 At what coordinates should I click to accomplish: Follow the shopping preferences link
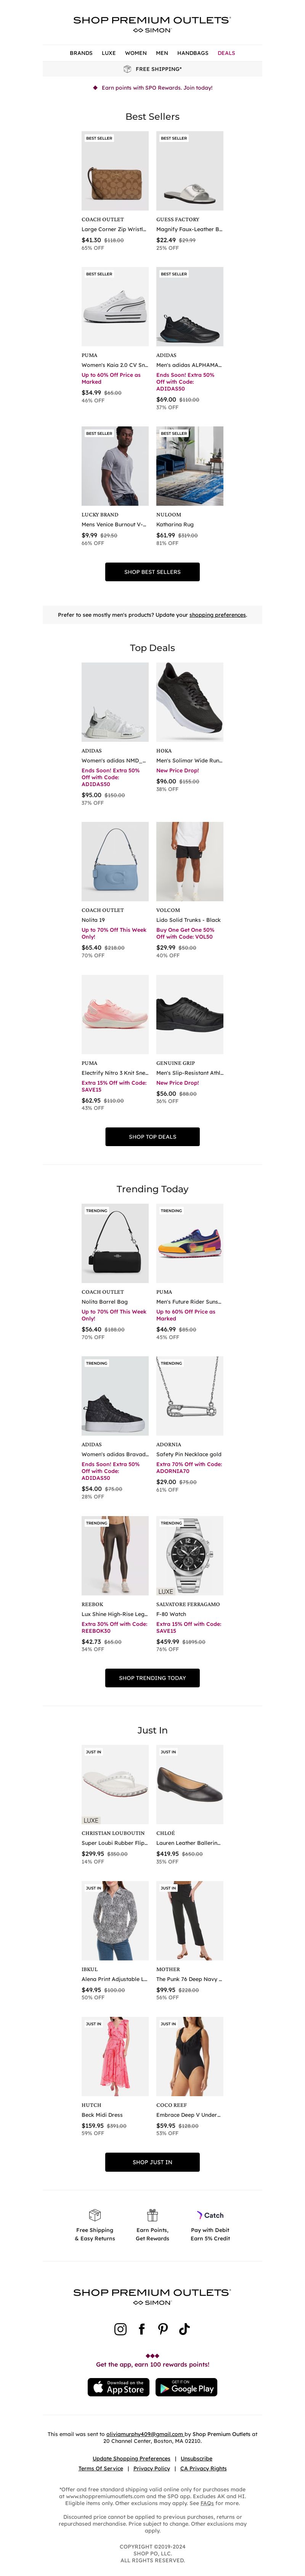218,615
